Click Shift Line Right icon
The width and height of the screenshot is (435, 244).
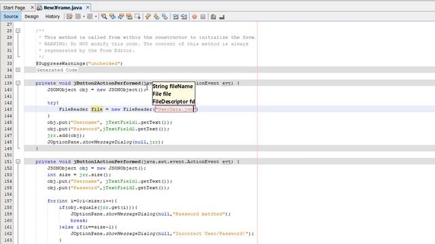coord(184,16)
